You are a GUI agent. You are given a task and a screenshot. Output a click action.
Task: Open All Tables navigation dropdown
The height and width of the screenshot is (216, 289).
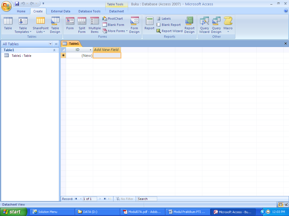pos(50,44)
